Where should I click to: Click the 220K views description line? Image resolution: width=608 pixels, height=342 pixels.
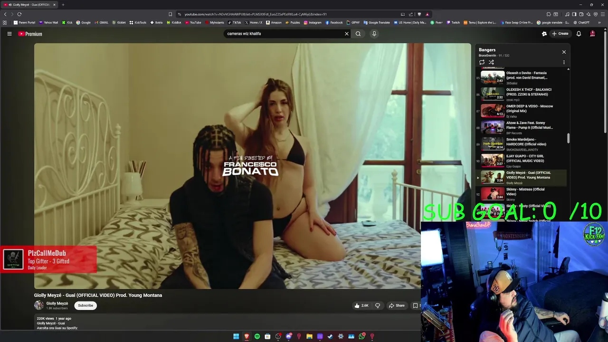[54, 318]
